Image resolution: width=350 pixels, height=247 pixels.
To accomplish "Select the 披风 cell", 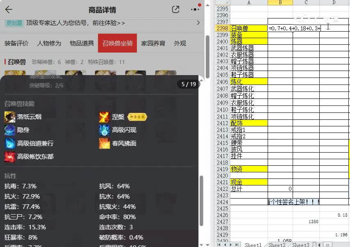I will coord(249,149).
